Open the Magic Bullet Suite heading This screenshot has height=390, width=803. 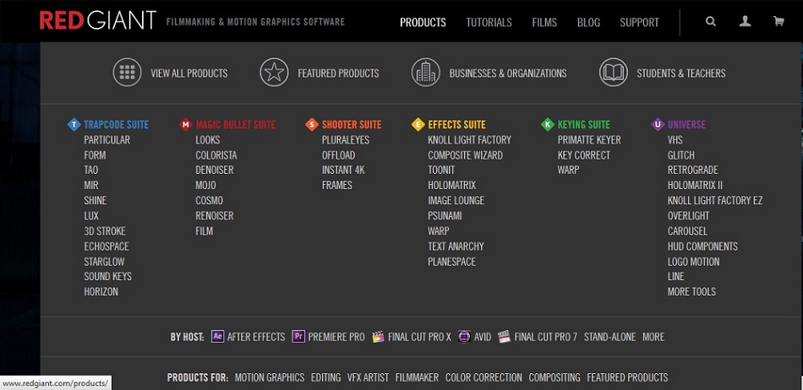(x=236, y=124)
